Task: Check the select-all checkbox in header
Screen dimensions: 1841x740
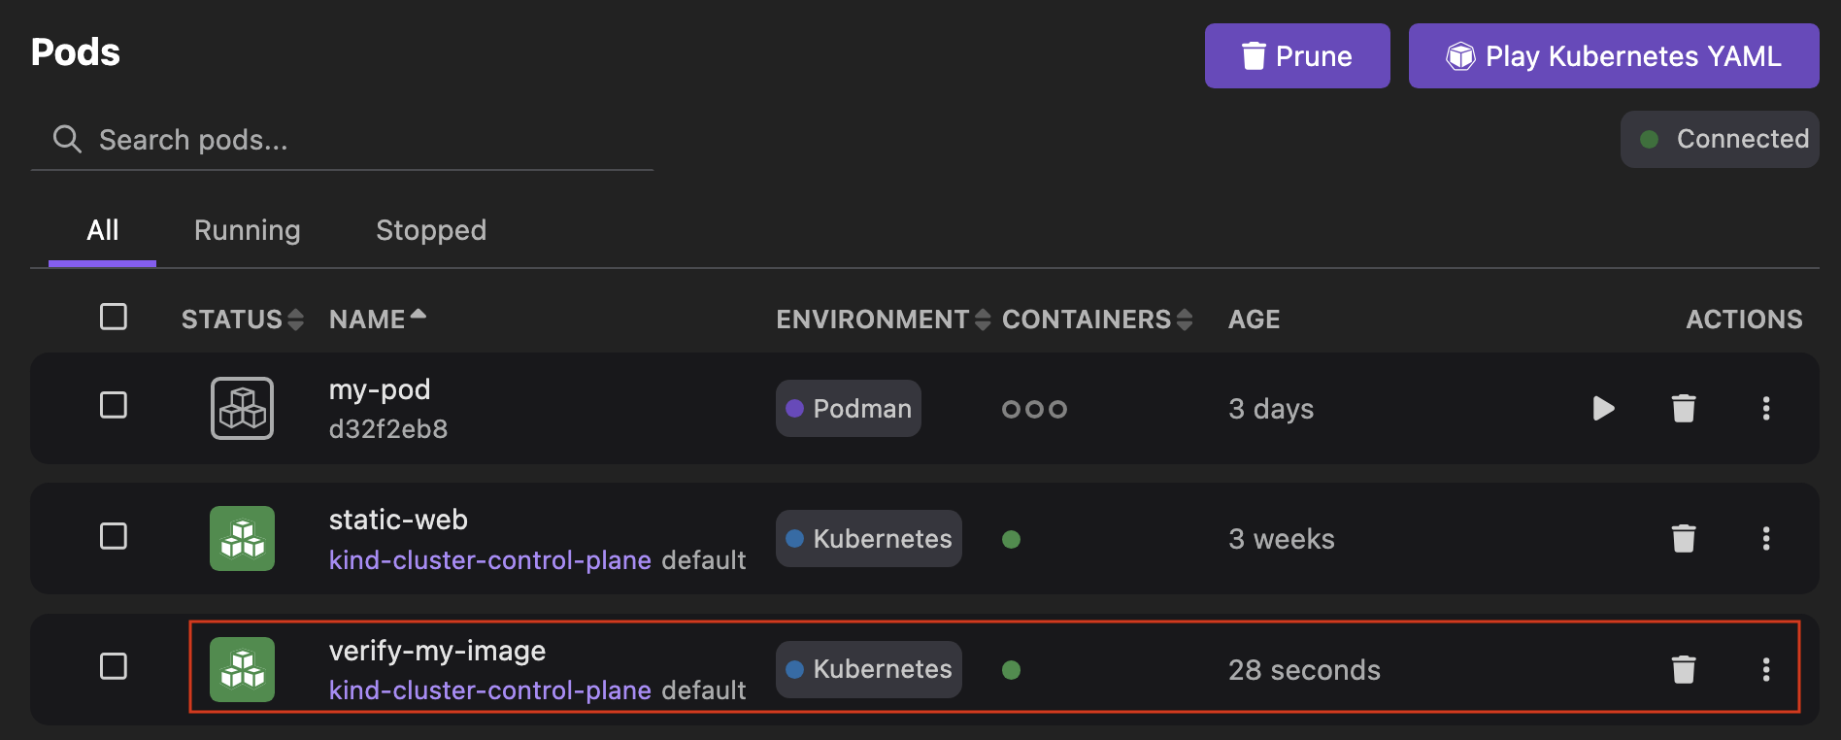Action: pyautogui.click(x=114, y=317)
